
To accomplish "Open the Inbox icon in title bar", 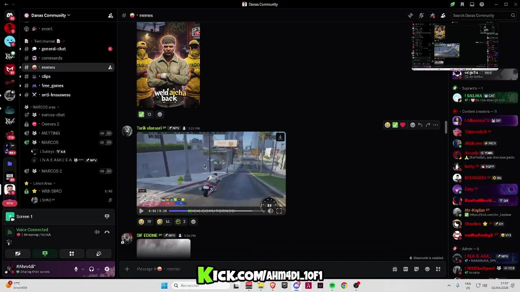I will (x=472, y=4).
